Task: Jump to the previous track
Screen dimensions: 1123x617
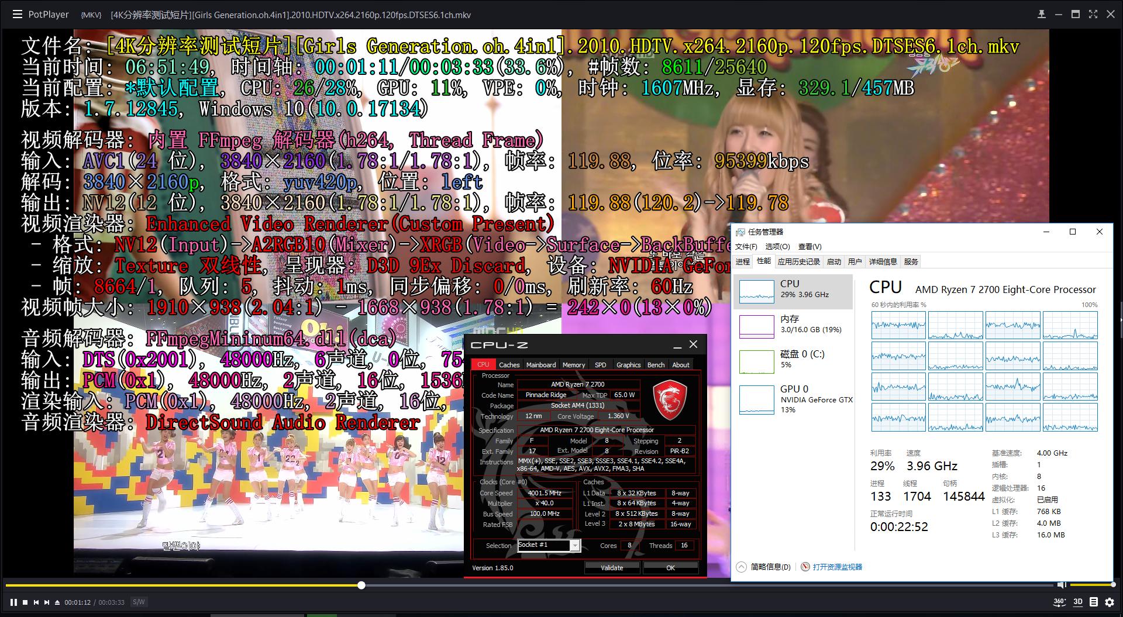Action: pos(36,602)
